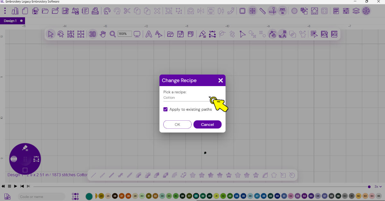Screen dimensions: 385x201
Task: Select the large teal current color swatch
Action: 89,196
